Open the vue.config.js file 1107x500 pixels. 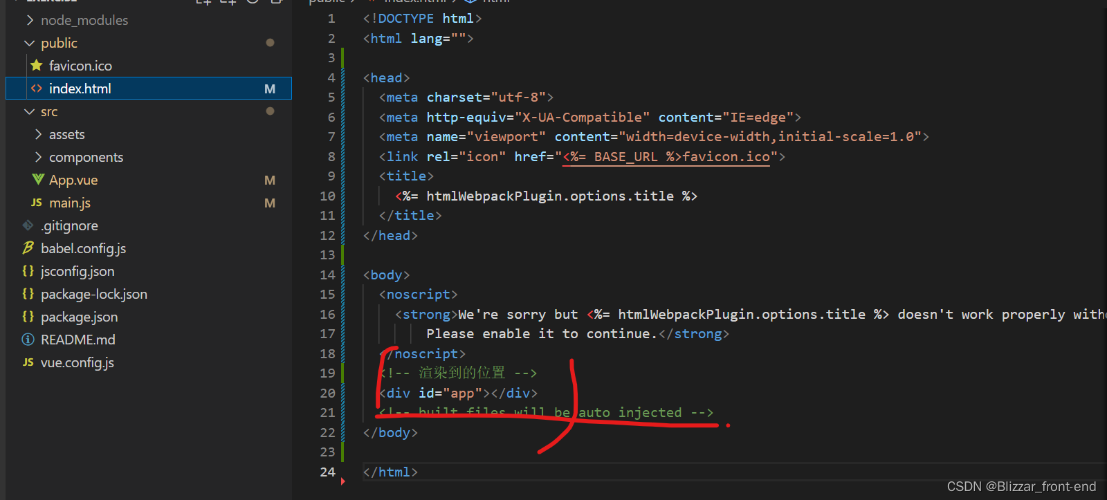click(x=77, y=362)
